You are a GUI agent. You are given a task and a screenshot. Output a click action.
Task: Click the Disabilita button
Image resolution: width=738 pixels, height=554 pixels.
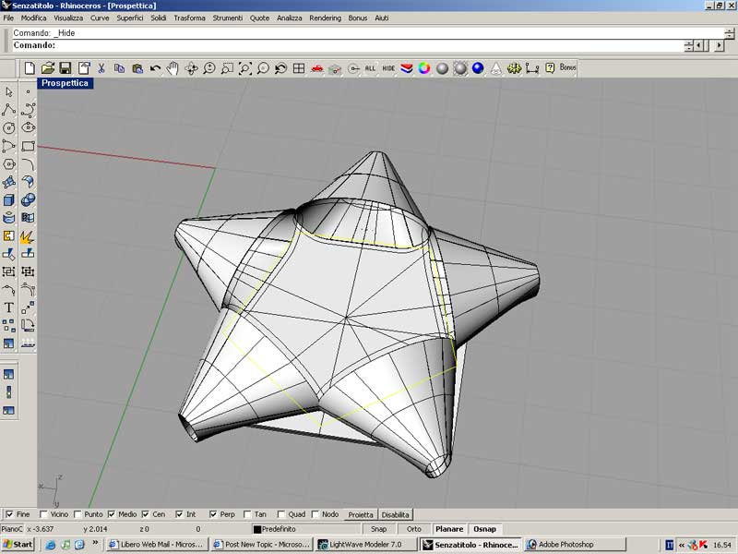pyautogui.click(x=396, y=514)
